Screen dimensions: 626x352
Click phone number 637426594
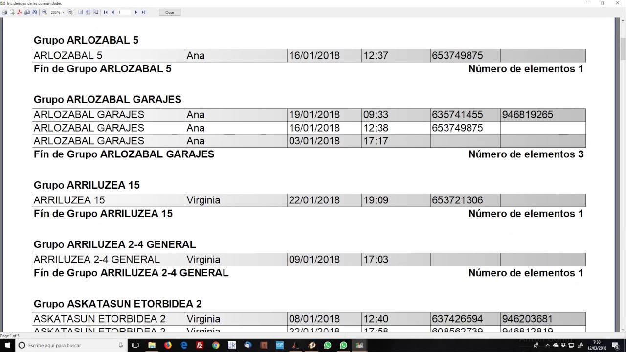coord(457,319)
